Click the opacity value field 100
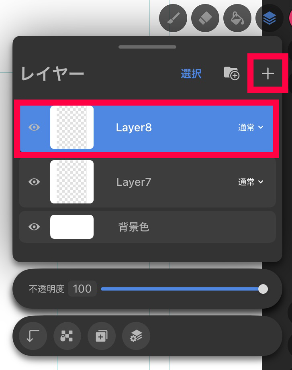Viewport: 292px width, 370px height. coord(82,289)
